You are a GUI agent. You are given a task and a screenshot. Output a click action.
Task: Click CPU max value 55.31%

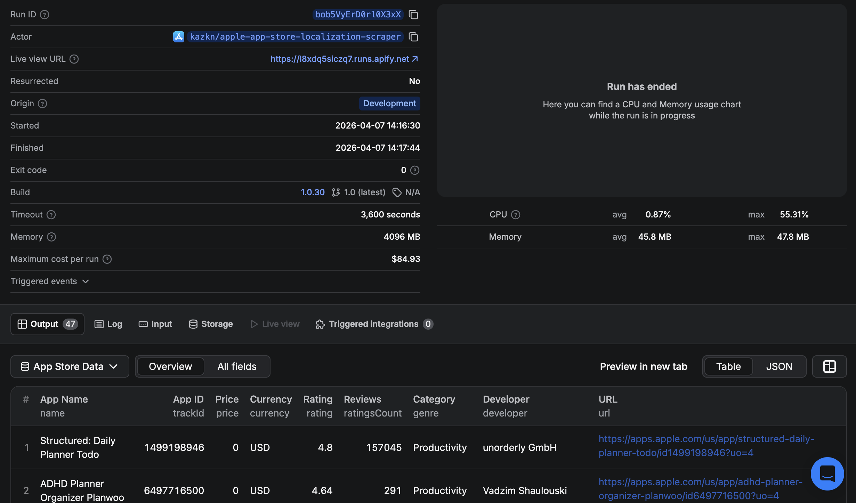click(794, 215)
